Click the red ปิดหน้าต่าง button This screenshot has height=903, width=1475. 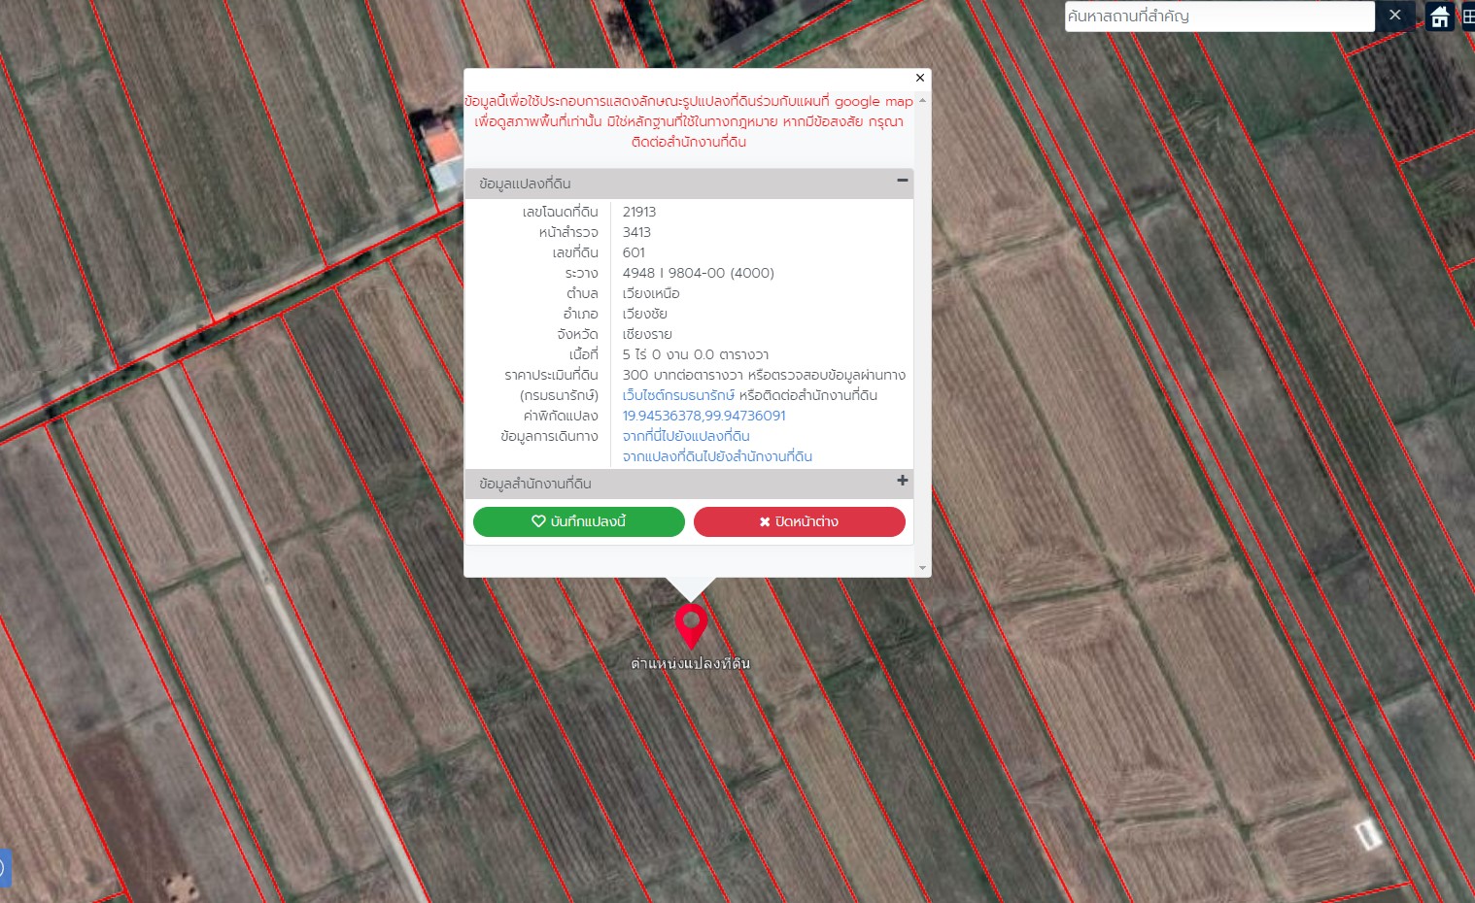click(x=800, y=521)
